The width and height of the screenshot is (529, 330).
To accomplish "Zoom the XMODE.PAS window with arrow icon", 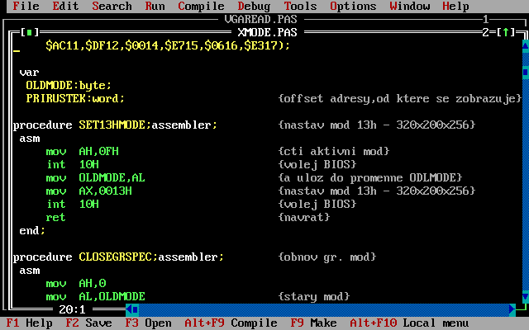I will coord(506,32).
